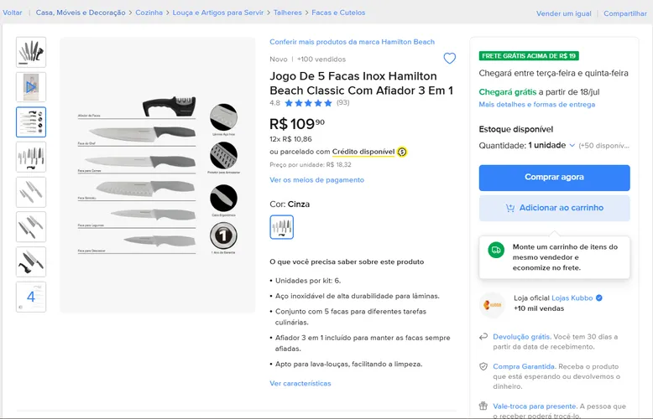Click the cart icon in Adicionar ao carrinho
Viewport: 653px width, 419px height.
pyautogui.click(x=510, y=208)
